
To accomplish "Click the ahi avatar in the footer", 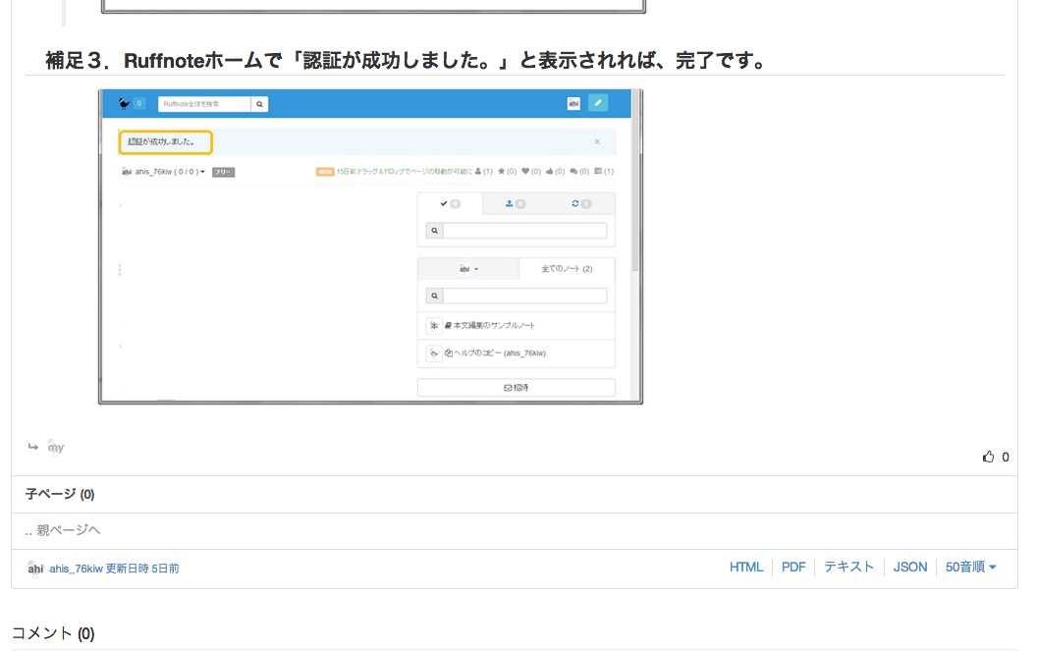I will point(35,569).
